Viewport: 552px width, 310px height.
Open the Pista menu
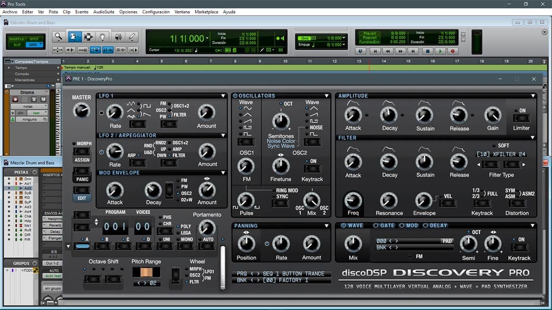point(53,12)
